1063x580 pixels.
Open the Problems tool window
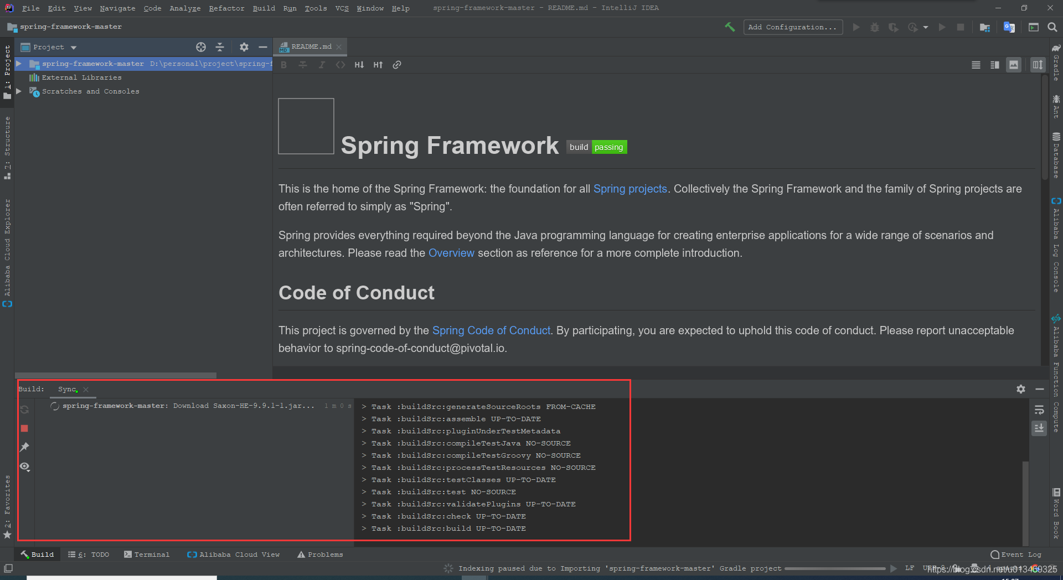click(x=320, y=555)
